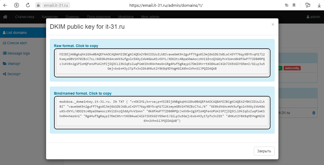The height and width of the screenshot is (165, 324).
Task: Open the admin user menu
Action: (313, 17)
